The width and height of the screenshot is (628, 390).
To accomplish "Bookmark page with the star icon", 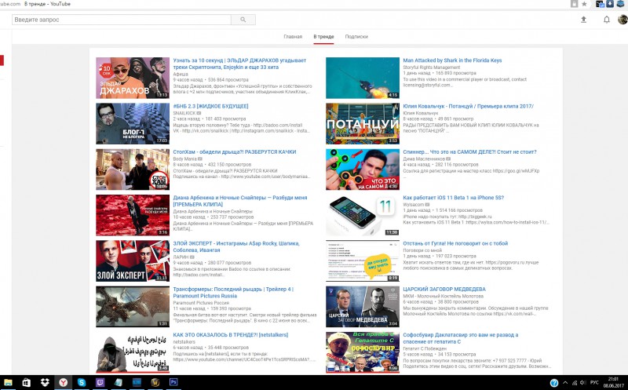I will point(584,4).
